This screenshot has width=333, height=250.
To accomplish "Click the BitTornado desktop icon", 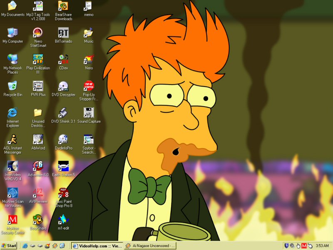I will [x=64, y=35].
